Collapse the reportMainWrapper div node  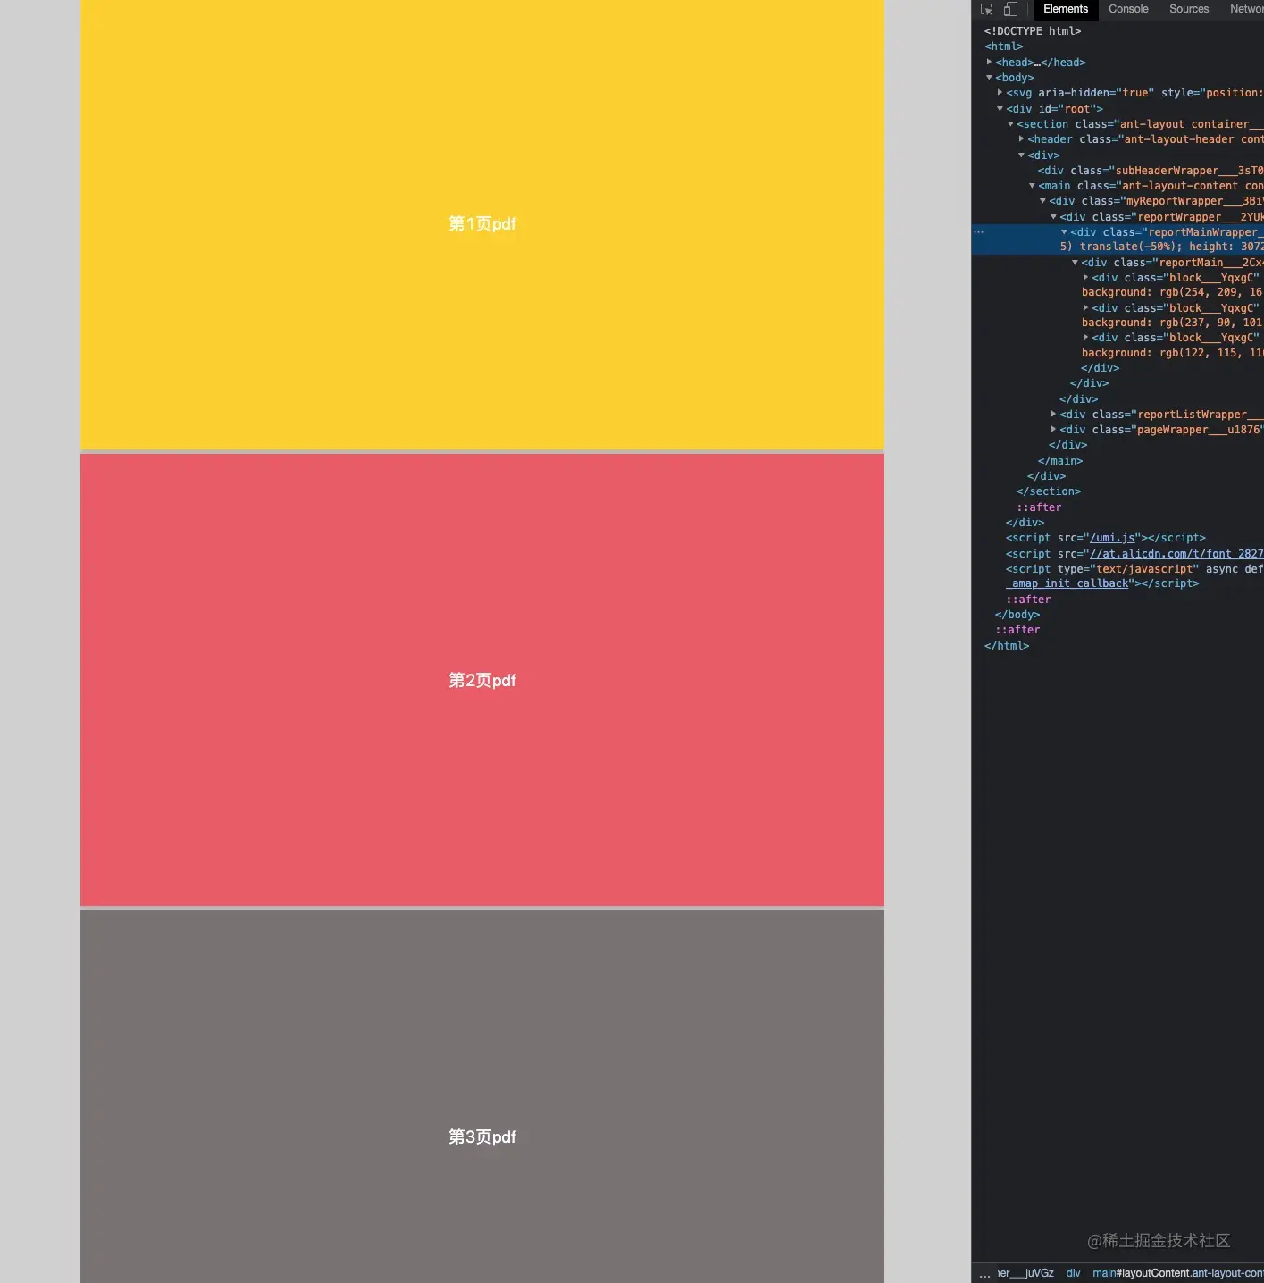point(1064,231)
